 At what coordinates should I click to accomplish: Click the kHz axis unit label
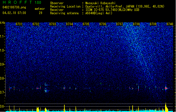coord(3,23)
